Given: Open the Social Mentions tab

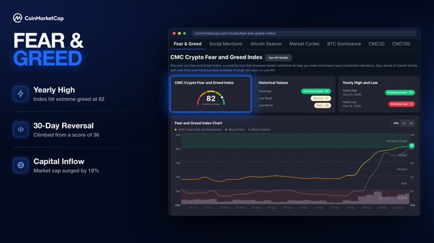Looking at the screenshot, I should pyautogui.click(x=225, y=44).
